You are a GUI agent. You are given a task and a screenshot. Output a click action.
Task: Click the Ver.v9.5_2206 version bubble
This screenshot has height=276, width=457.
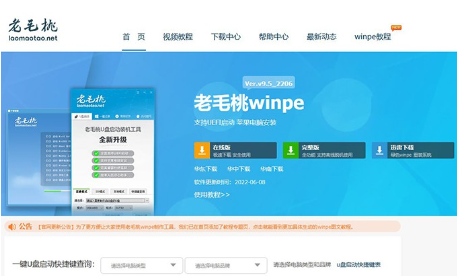tap(268, 83)
